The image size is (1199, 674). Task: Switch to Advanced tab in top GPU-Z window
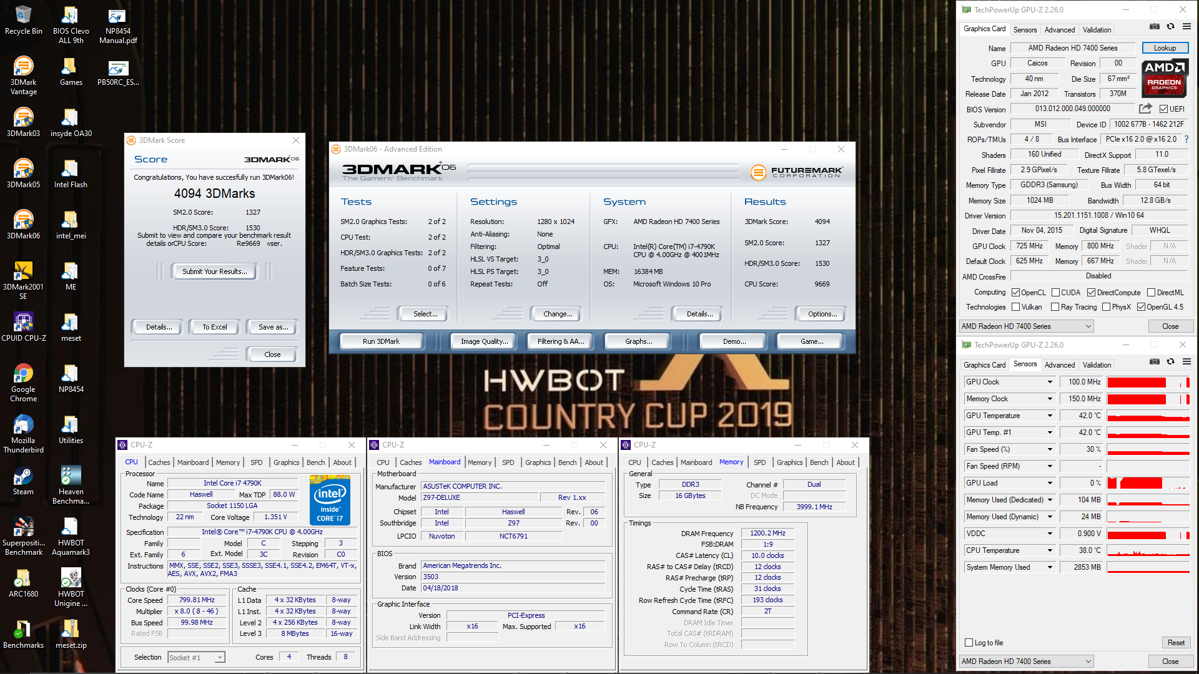pos(1060,30)
